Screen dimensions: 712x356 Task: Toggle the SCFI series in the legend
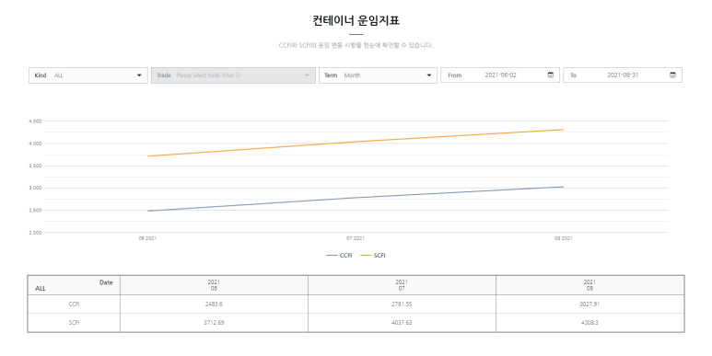click(x=373, y=256)
